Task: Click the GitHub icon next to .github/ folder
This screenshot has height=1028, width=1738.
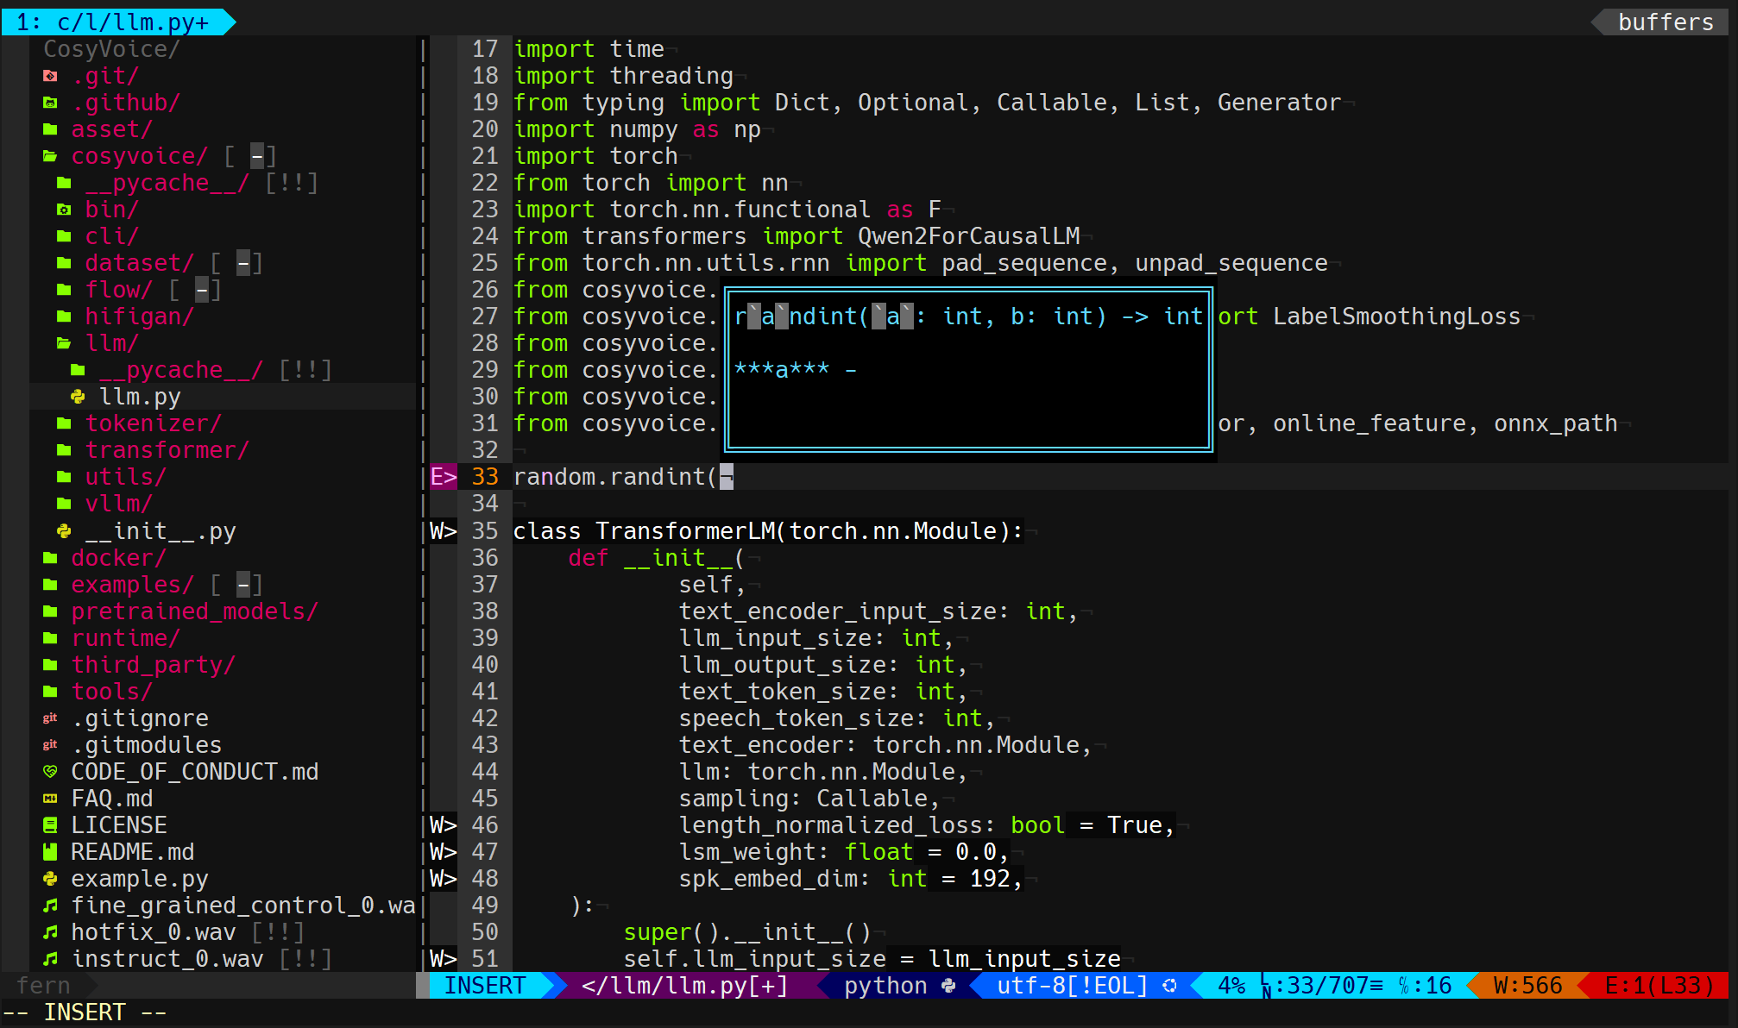Action: pyautogui.click(x=49, y=102)
